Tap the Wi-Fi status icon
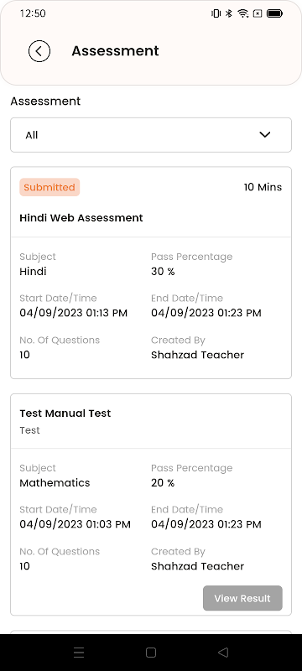This screenshot has width=302, height=671. pos(243,13)
